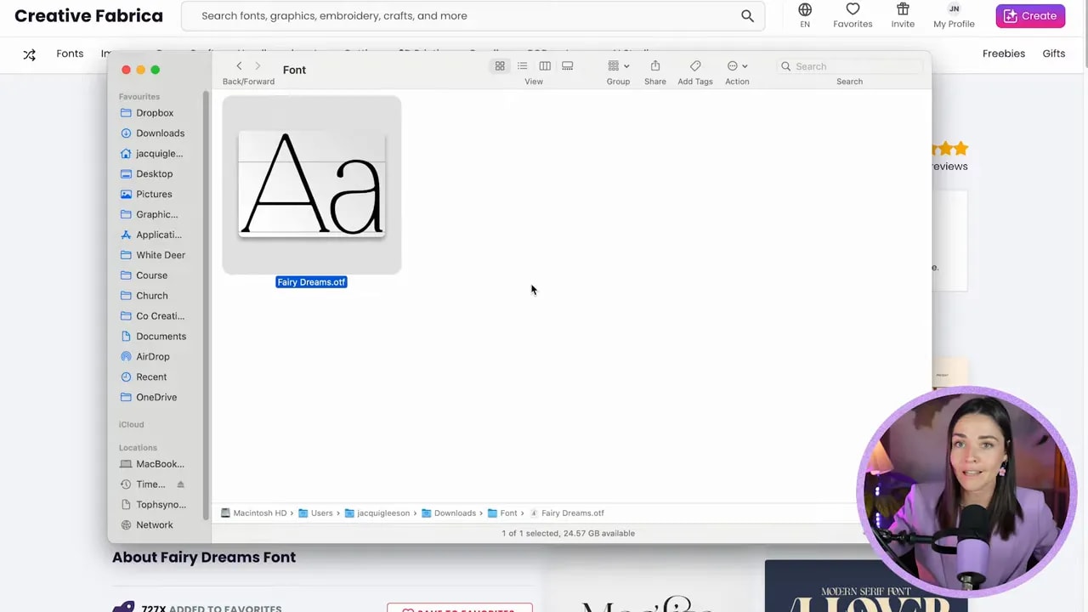This screenshot has width=1088, height=612.
Task: Switch to list view in Finder
Action: [x=522, y=65]
